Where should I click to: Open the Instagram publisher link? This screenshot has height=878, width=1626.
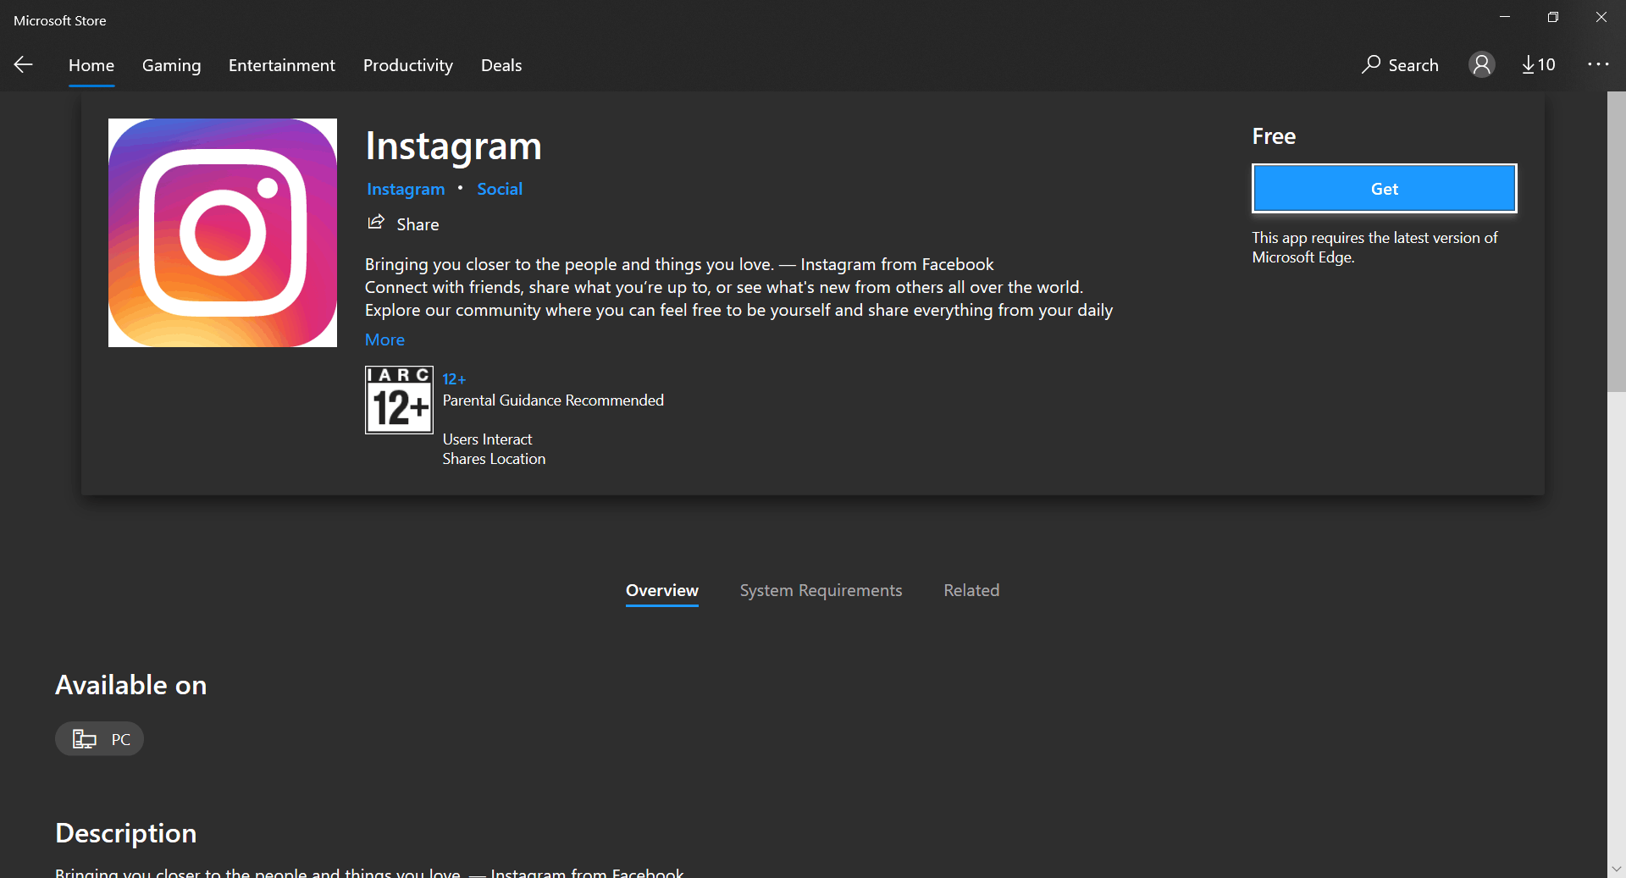(406, 189)
